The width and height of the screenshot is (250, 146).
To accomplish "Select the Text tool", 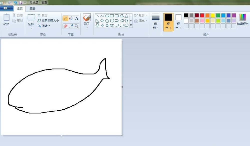I will click(77, 18).
